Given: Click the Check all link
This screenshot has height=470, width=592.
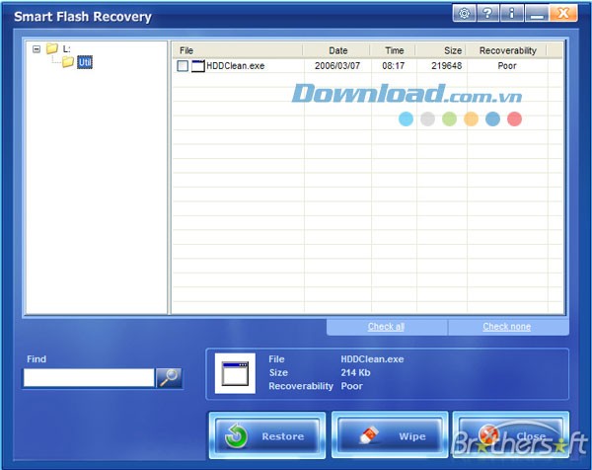Looking at the screenshot, I should click(x=386, y=327).
